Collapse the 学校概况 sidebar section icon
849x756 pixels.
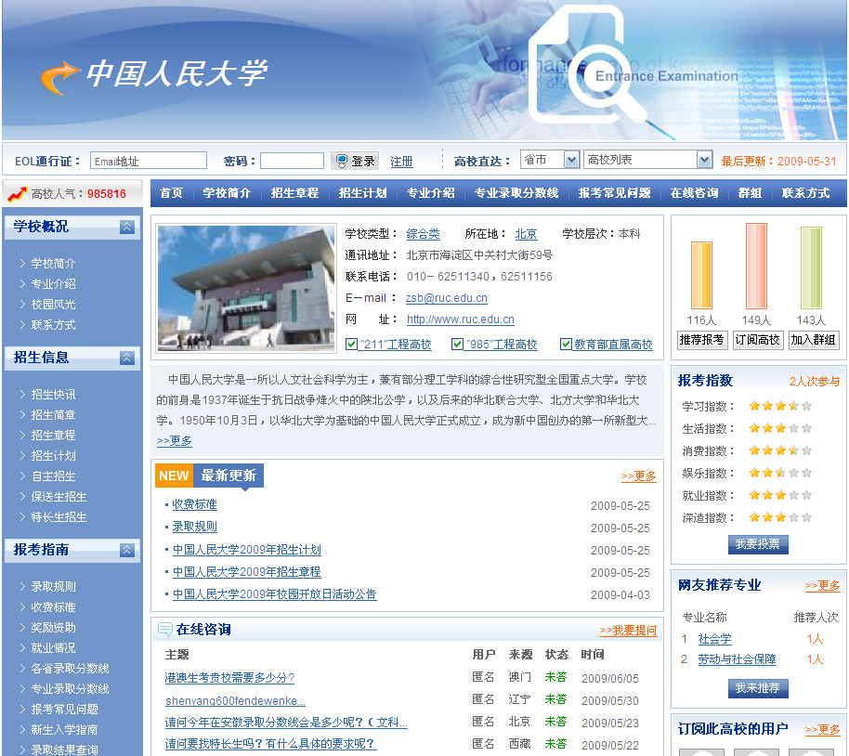(127, 227)
